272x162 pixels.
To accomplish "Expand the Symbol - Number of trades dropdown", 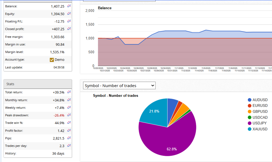I will [x=119, y=85].
